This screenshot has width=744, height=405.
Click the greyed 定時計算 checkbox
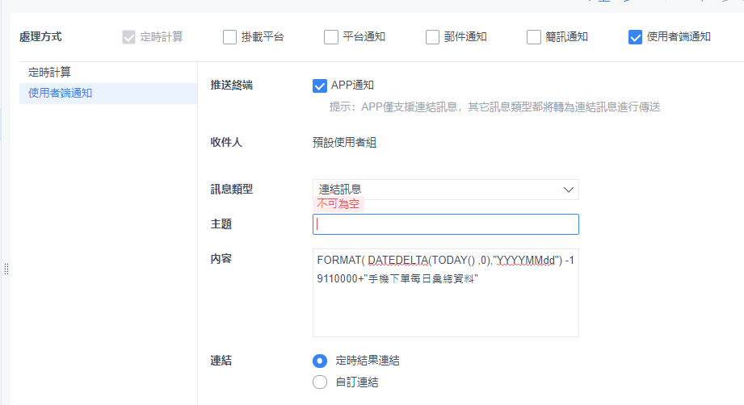[128, 36]
